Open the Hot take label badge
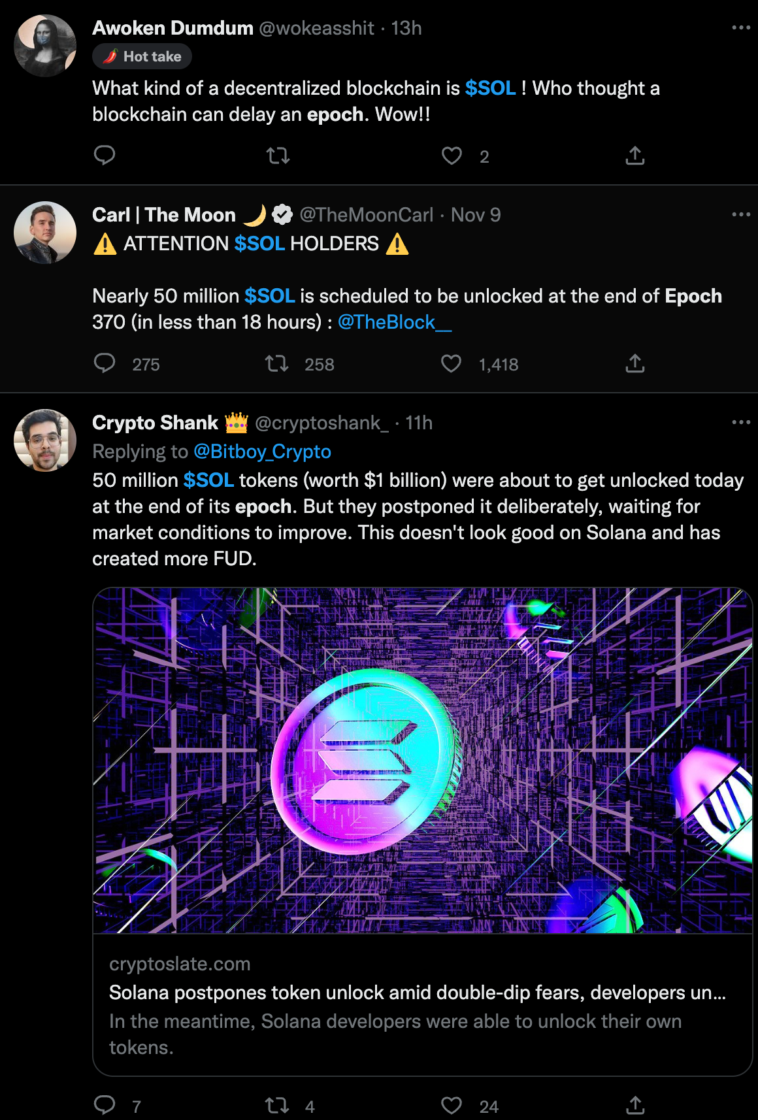This screenshot has height=1120, width=758. (x=142, y=56)
